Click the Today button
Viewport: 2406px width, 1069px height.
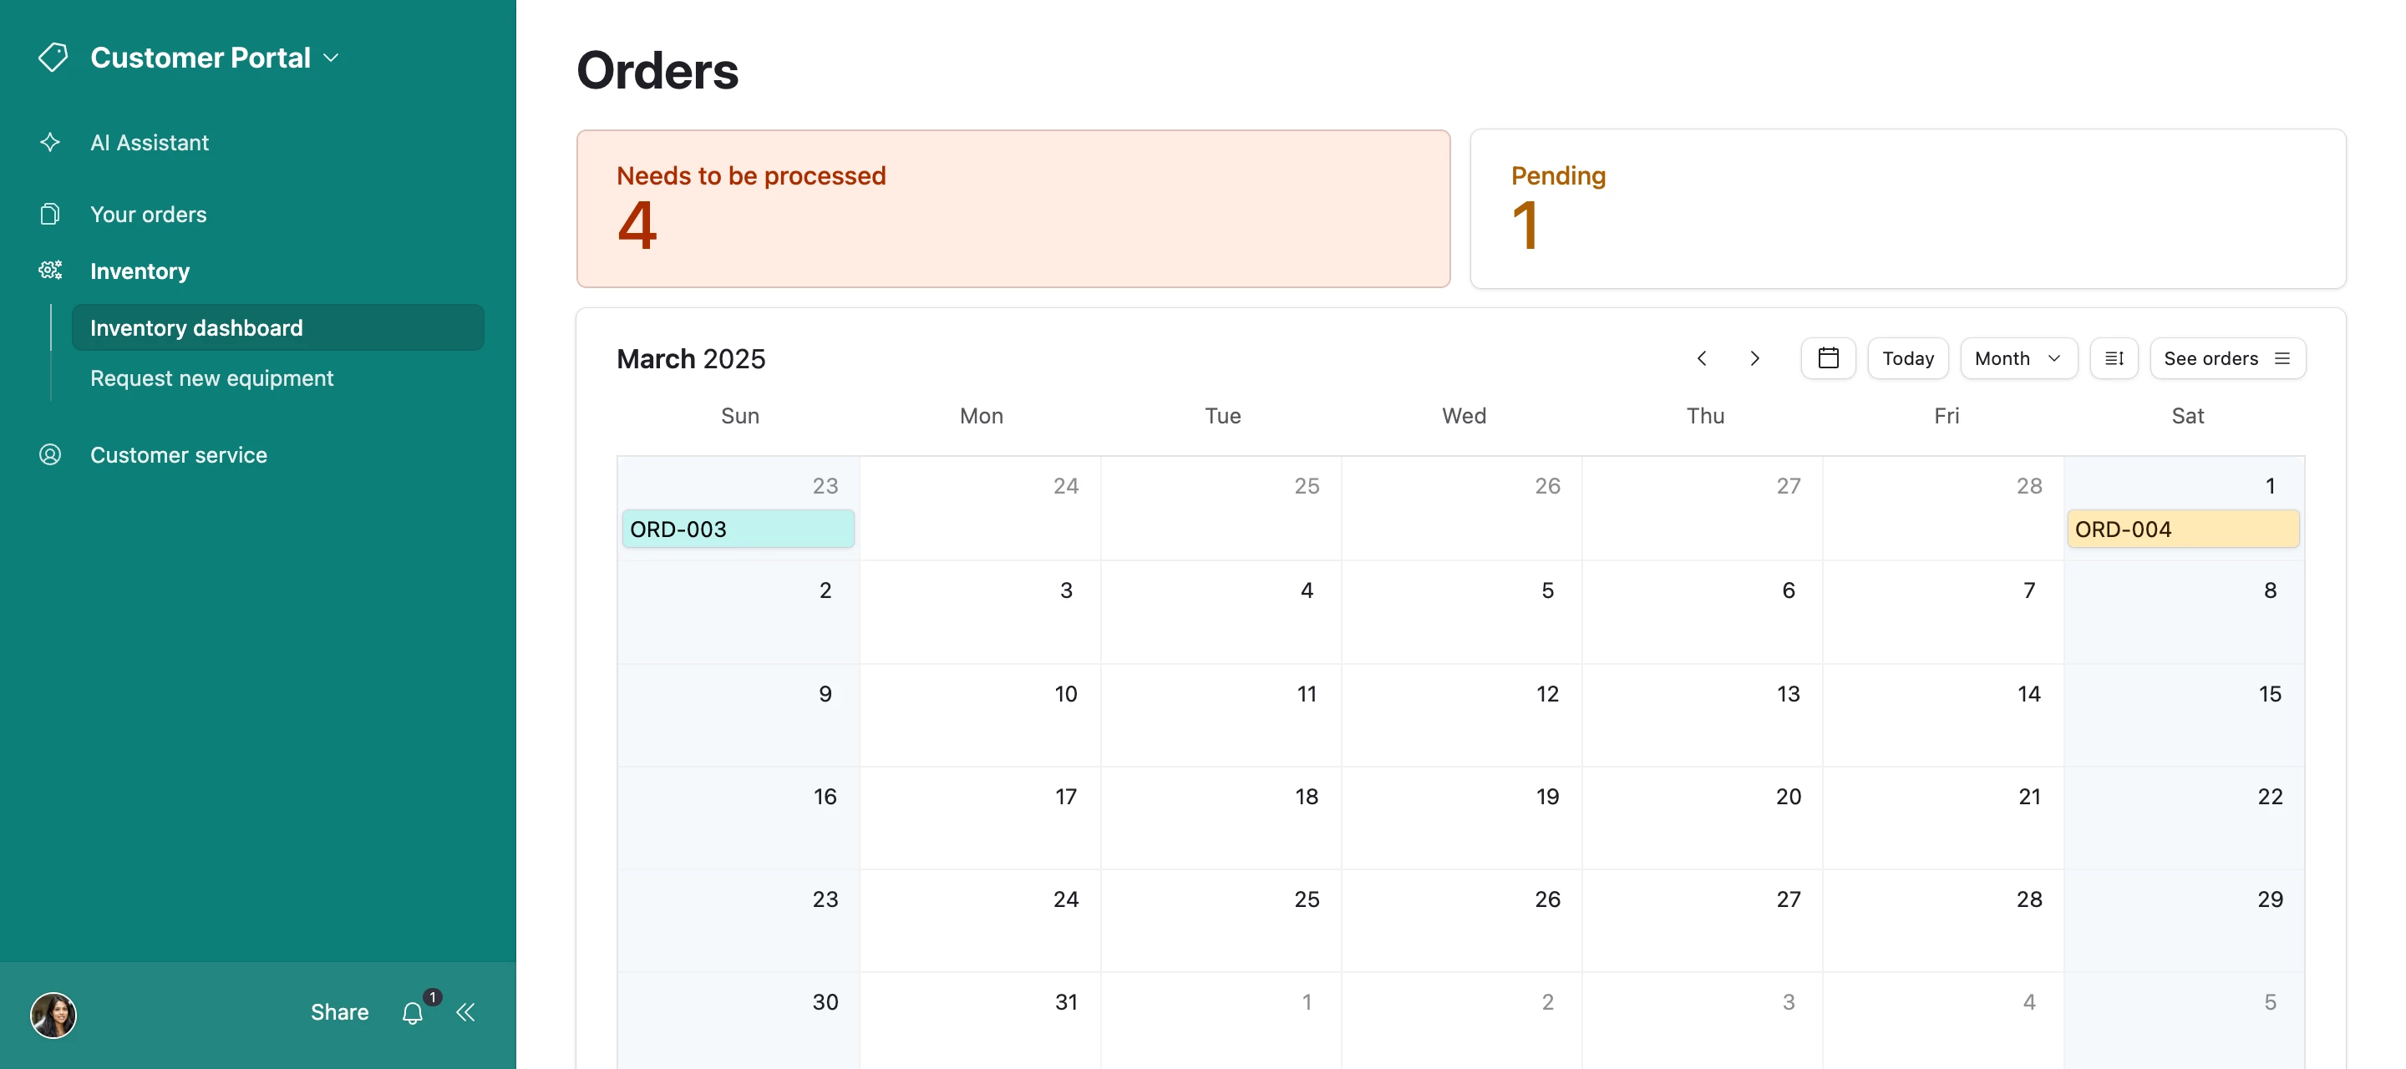pyautogui.click(x=1907, y=357)
